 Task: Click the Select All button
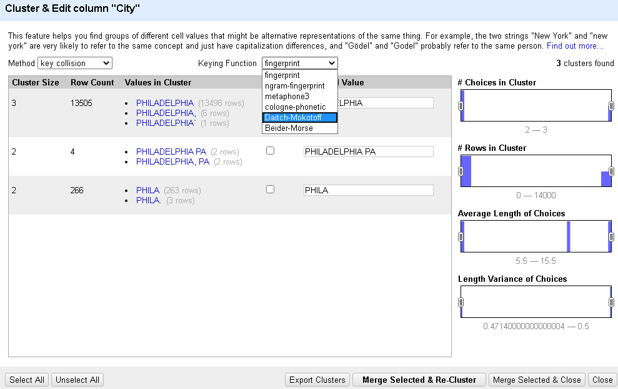coord(26,380)
